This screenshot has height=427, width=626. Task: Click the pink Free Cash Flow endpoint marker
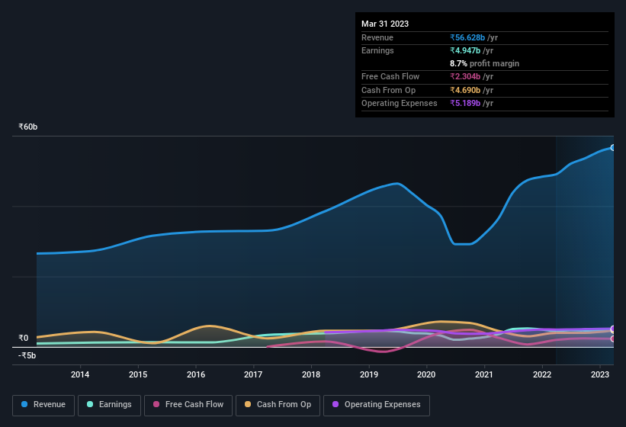612,339
